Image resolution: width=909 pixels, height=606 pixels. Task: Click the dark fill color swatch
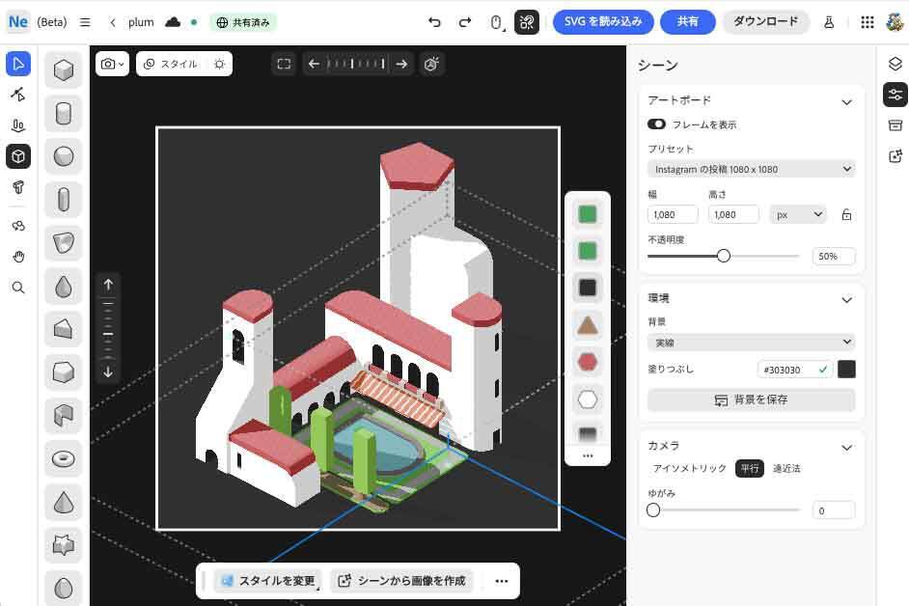click(x=846, y=370)
